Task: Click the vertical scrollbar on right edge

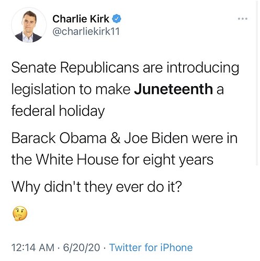Action: 257,82
